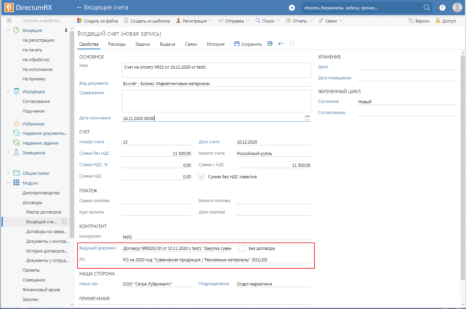Click the Содержание text area
The width and height of the screenshot is (466, 309).
(x=216, y=101)
